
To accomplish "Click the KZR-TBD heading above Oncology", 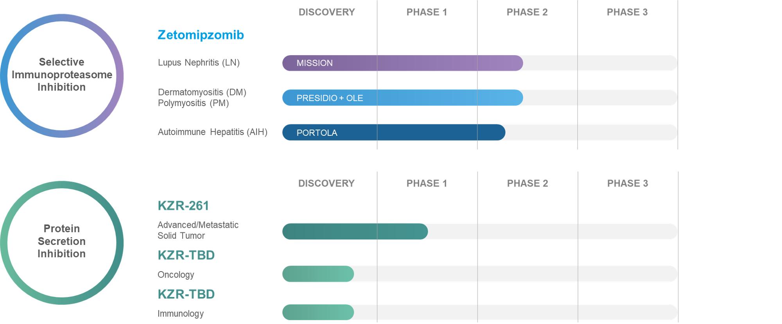I will [x=186, y=255].
